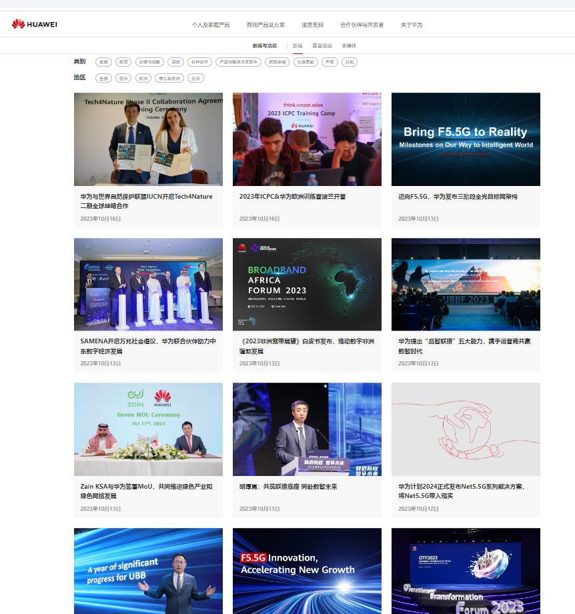
Task: Filter region by 美洲
Action: tap(195, 78)
